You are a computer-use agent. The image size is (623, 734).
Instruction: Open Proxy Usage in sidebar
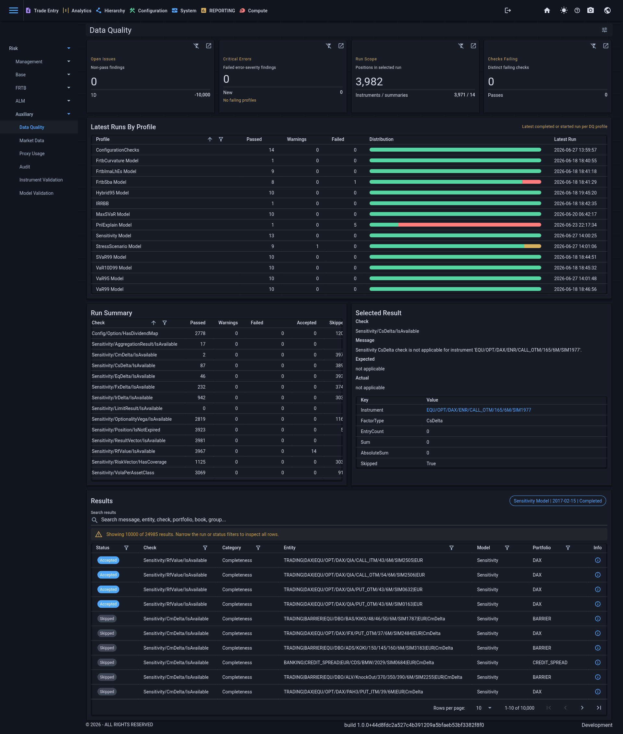(x=32, y=154)
